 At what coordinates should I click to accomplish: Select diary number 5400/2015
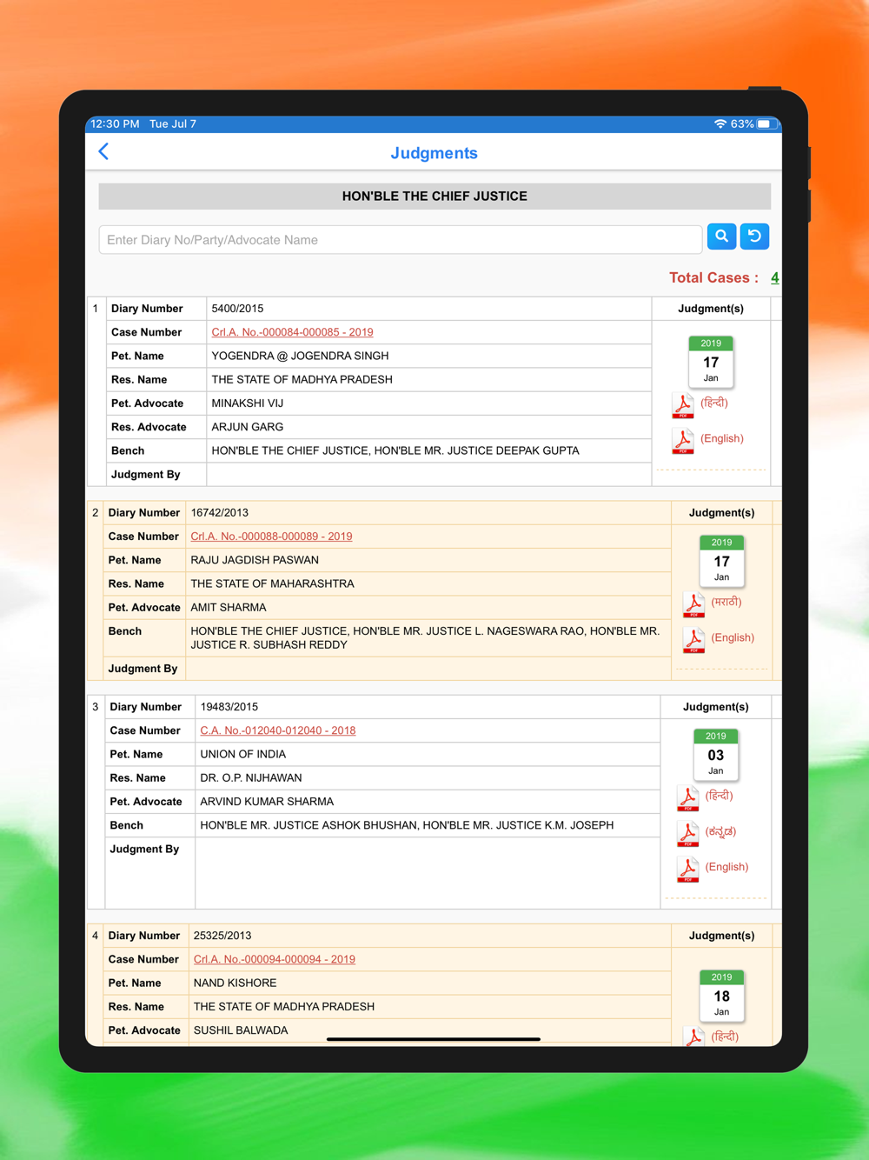coord(237,309)
